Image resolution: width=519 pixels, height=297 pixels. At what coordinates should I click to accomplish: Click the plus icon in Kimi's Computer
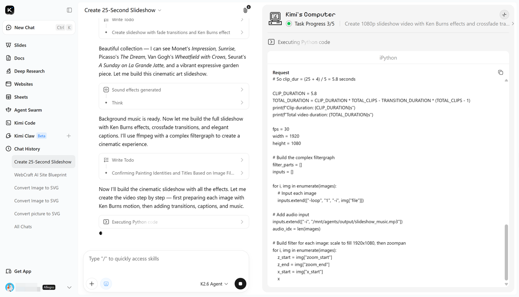click(504, 15)
